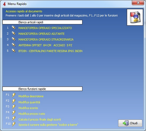The image size is (146, 131).
Task: Click the lightning icon for Modifica quantità
Action: [14, 101]
